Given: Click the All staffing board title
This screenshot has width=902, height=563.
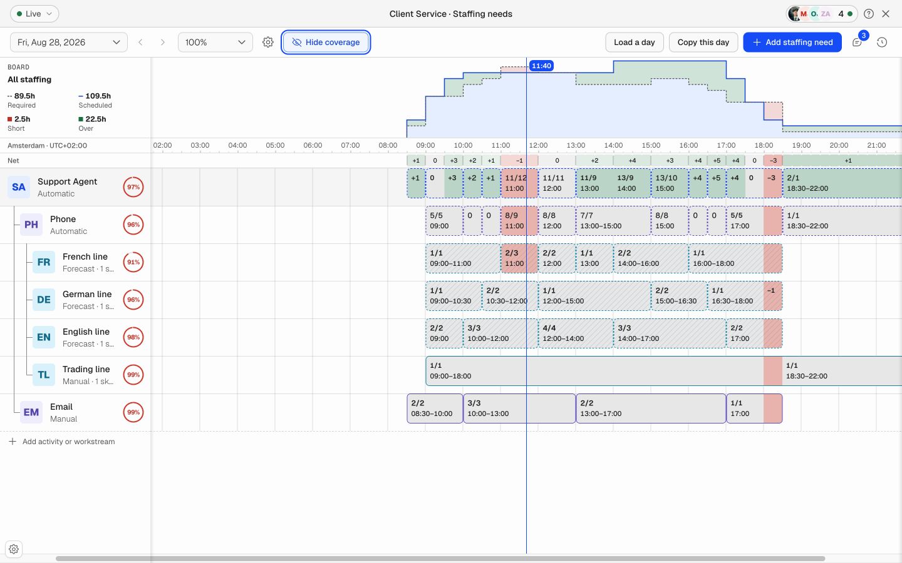Looking at the screenshot, I should pyautogui.click(x=29, y=79).
